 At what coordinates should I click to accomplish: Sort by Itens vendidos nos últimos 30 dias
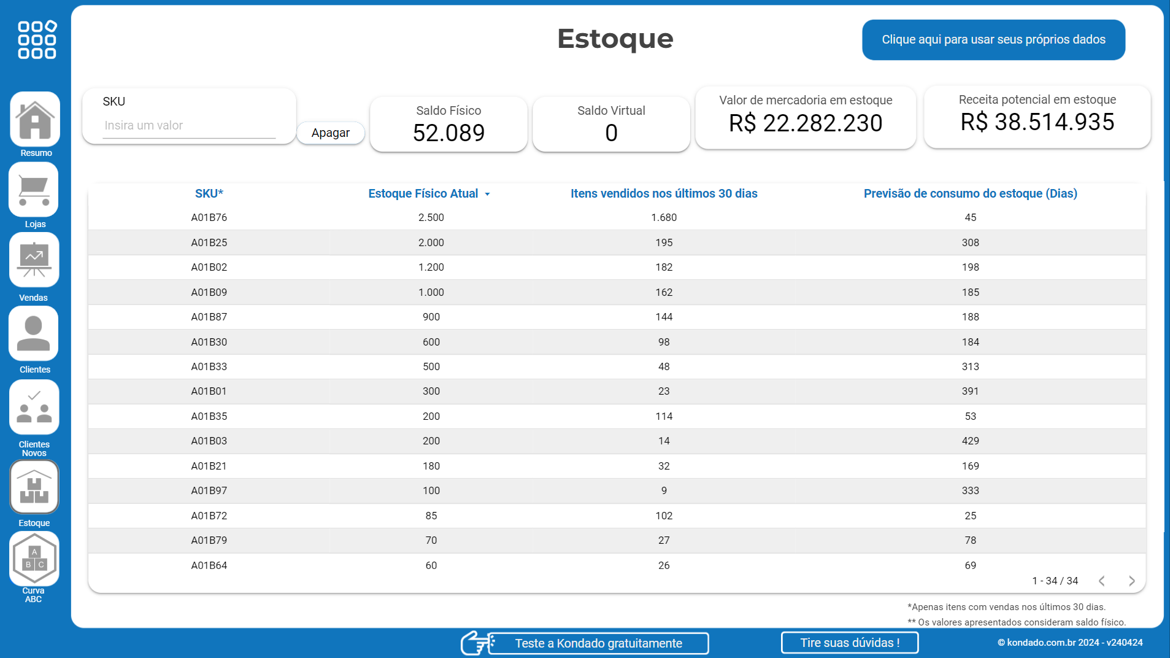(664, 193)
